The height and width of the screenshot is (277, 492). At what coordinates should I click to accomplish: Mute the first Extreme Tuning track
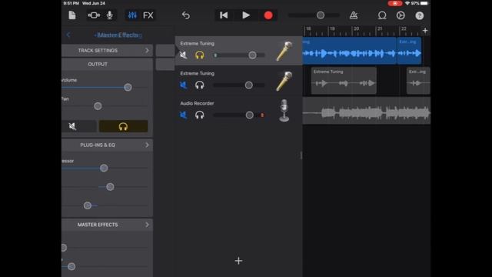click(x=183, y=55)
